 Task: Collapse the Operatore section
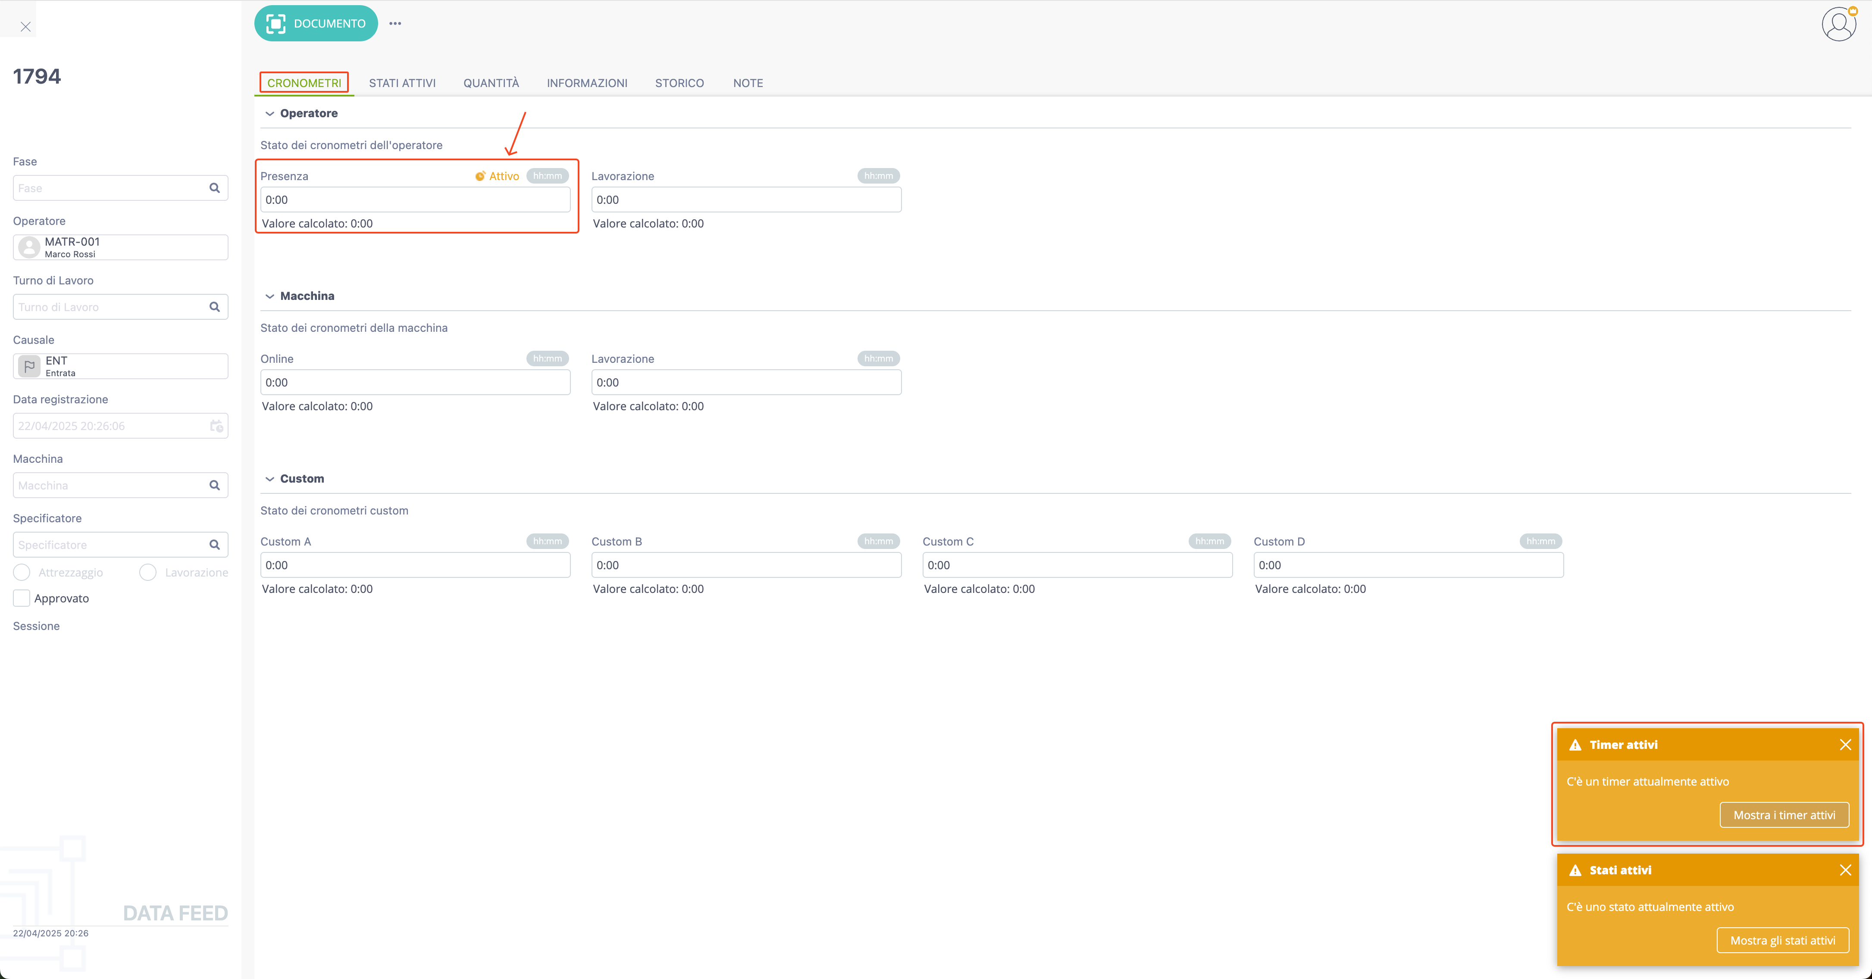click(x=269, y=113)
